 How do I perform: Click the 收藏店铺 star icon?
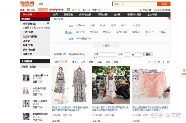(x=140, y=10)
